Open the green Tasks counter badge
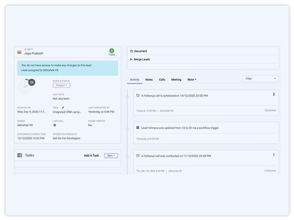This screenshot has width=294, height=220. coord(111,51)
